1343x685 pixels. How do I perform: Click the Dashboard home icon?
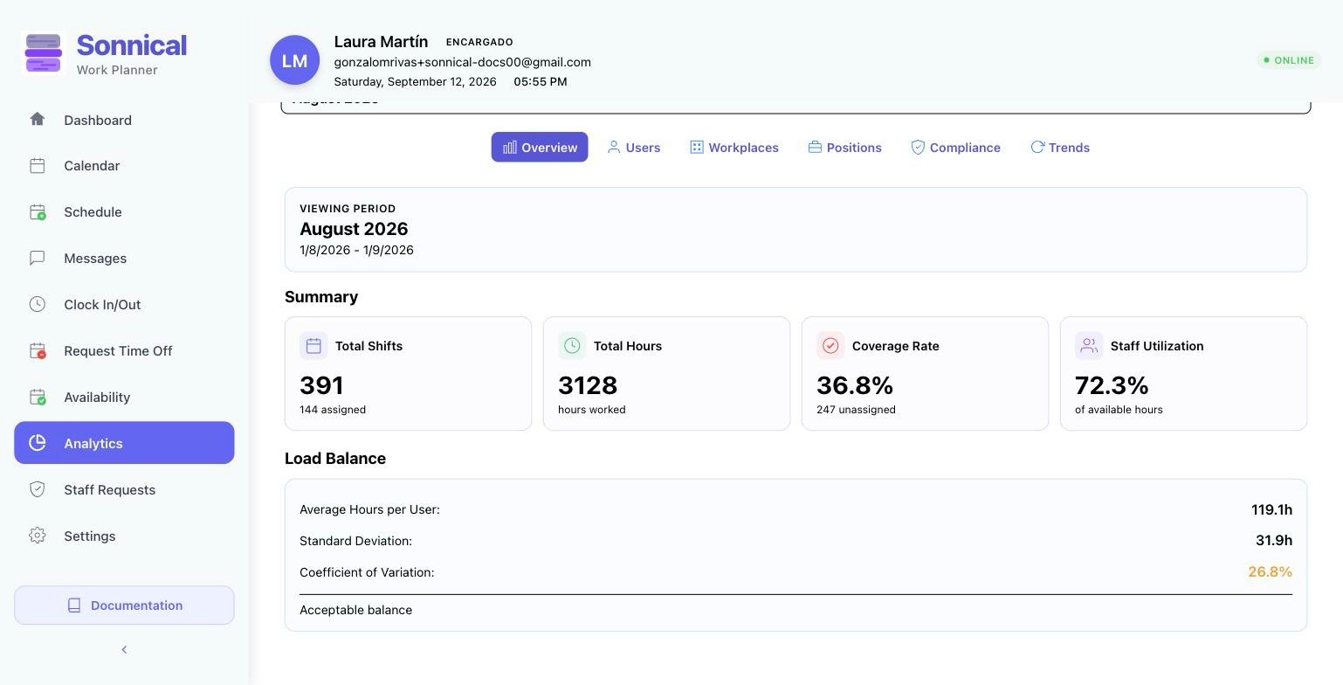[x=37, y=120]
